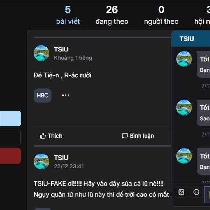210x210 pixels.
Task: Open the bài viết posts tab
Action: click(68, 15)
